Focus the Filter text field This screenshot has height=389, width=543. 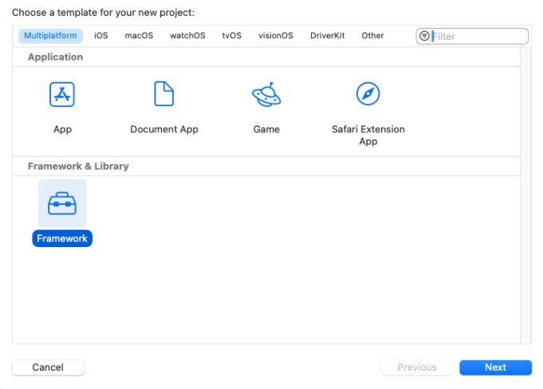click(x=477, y=36)
